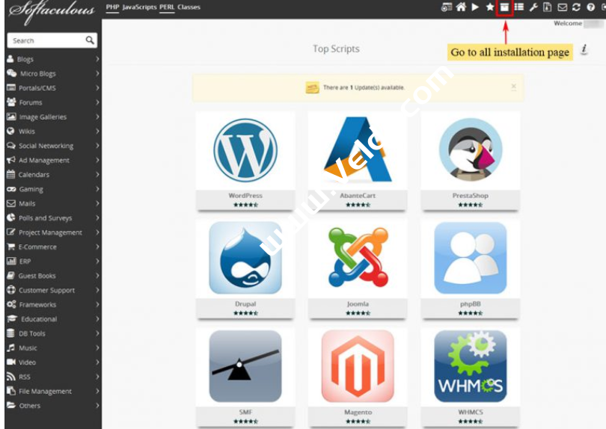606x429 pixels.
Task: Switch to the JavaScripts tab
Action: (139, 7)
